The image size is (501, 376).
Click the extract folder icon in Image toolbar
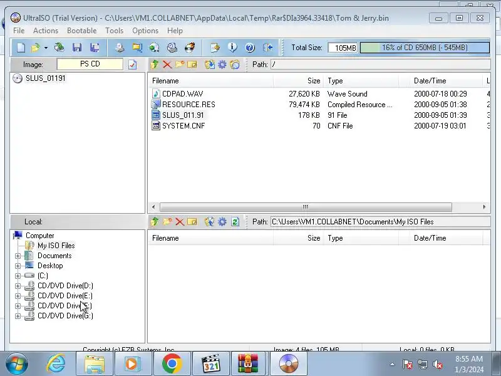pyautogui.click(x=210, y=65)
